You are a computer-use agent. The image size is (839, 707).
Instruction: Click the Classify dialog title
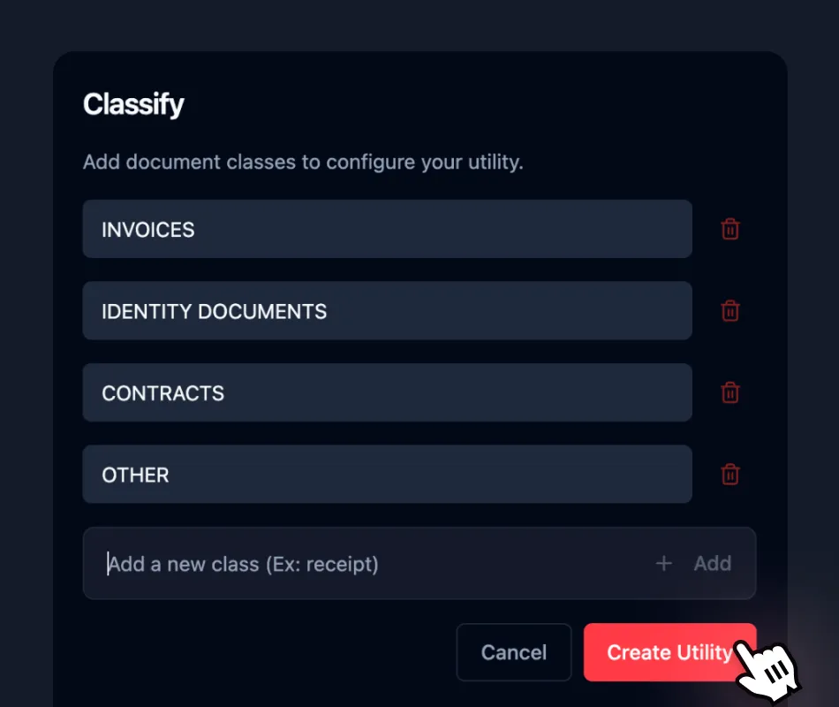(x=133, y=104)
